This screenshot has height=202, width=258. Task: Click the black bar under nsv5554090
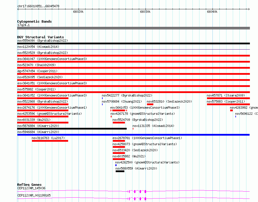pos(133,43)
